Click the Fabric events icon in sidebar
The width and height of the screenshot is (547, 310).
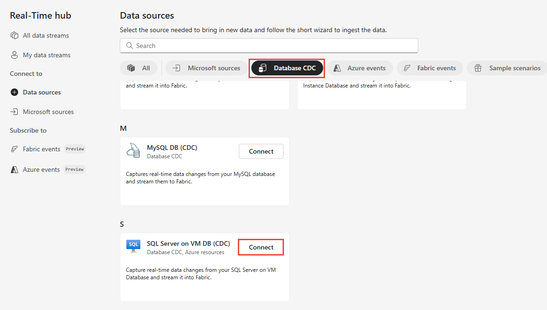(14, 149)
